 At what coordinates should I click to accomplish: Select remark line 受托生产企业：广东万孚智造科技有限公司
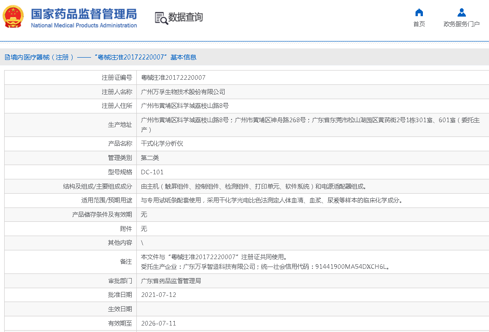(x=265, y=267)
